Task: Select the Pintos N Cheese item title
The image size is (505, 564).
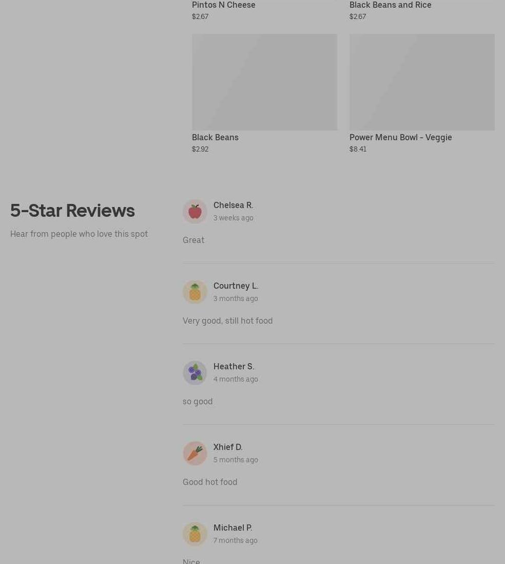Action: point(224,5)
